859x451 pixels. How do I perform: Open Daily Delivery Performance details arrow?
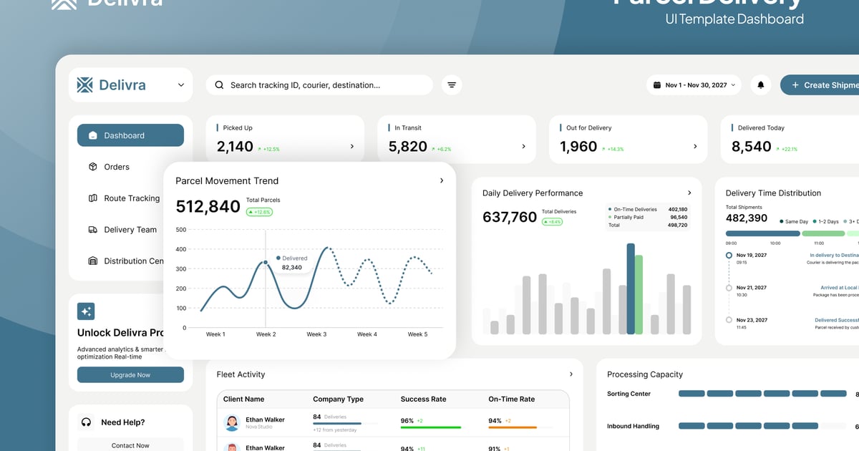coord(689,193)
